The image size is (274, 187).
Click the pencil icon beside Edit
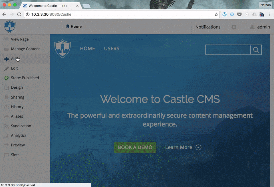click(7, 68)
